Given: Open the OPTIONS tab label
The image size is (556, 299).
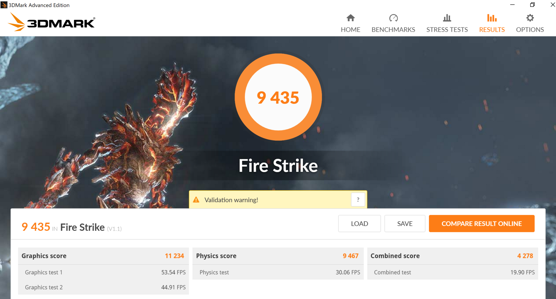Looking at the screenshot, I should (530, 30).
